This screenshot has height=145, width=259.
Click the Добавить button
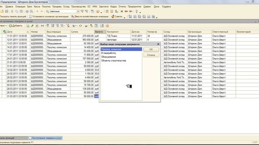(x=16, y=26)
